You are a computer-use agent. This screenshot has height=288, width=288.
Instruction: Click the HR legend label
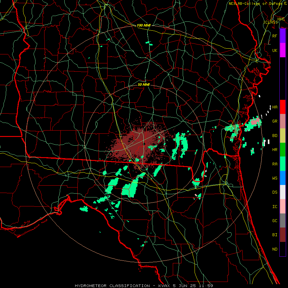pos(275,150)
